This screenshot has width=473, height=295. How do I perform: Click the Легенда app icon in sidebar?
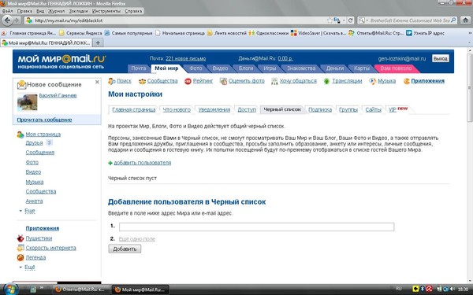(20, 258)
